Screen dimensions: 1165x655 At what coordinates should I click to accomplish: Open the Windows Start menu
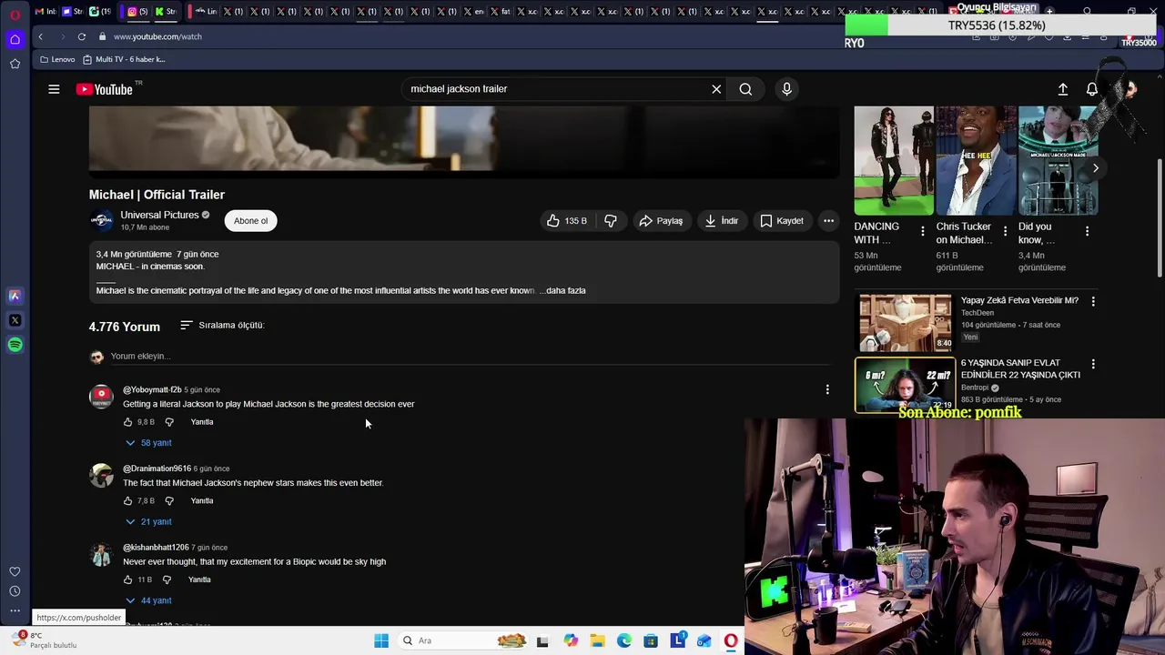point(381,640)
